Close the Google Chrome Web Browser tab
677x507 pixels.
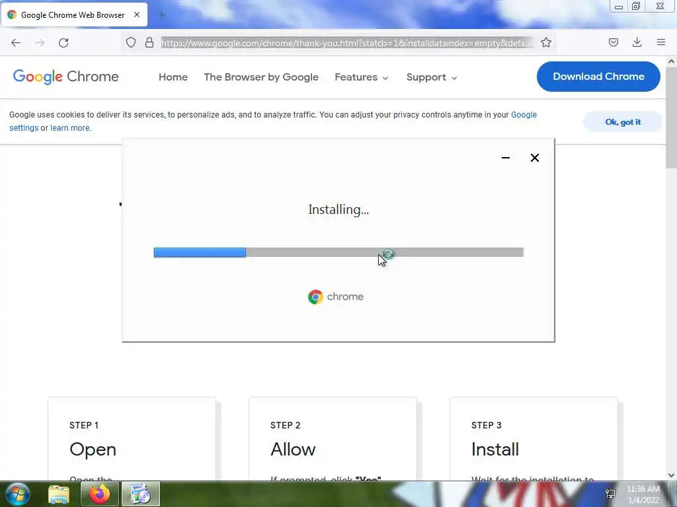[137, 15]
